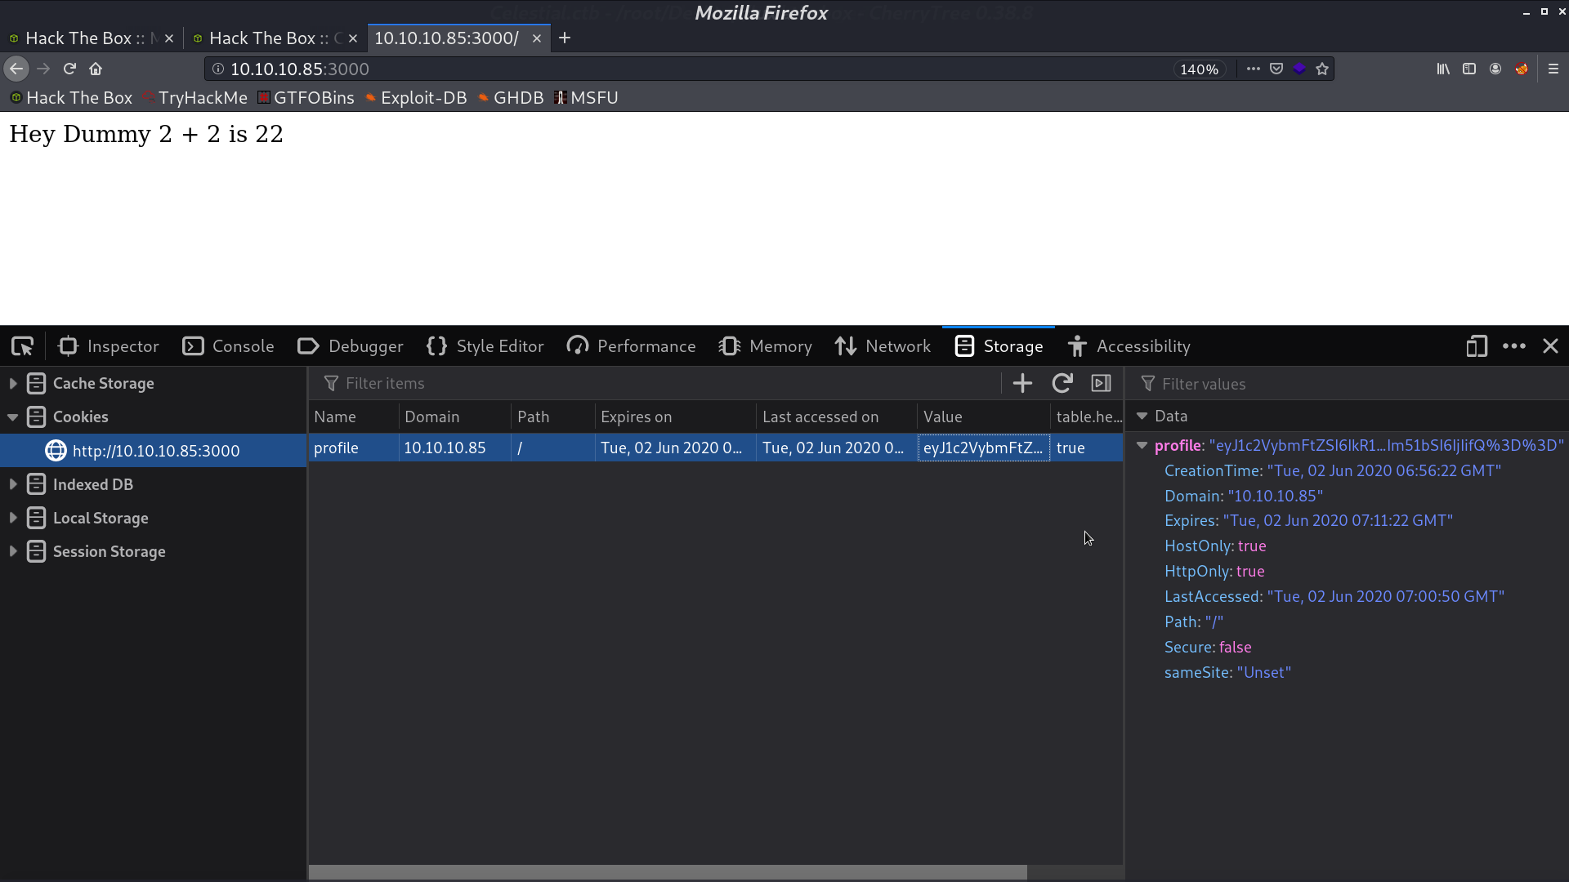
Task: Sort by the Value column header
Action: (984, 416)
